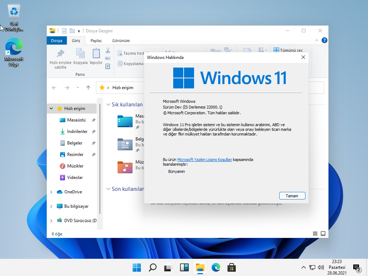
Task: Select Videolar in the navigation pane
Action: click(x=75, y=178)
